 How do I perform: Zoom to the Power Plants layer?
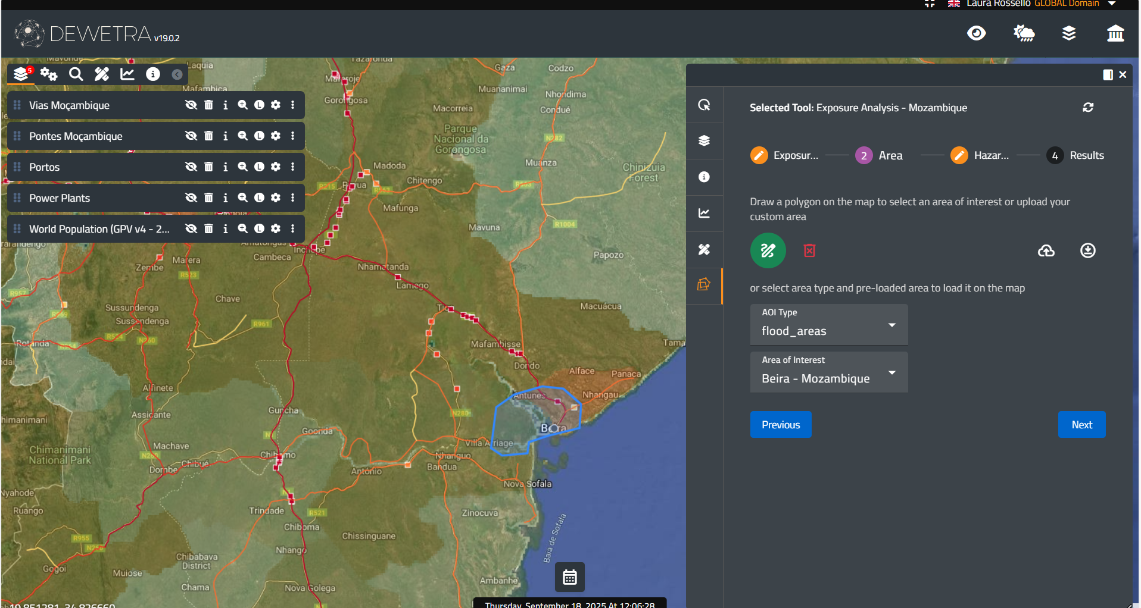click(242, 198)
